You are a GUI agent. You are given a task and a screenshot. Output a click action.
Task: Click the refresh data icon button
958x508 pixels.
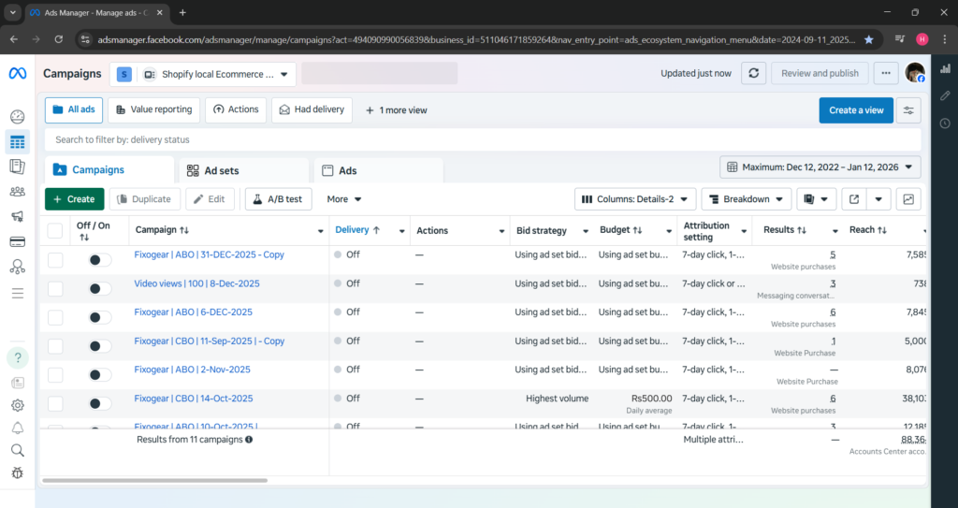pos(754,74)
